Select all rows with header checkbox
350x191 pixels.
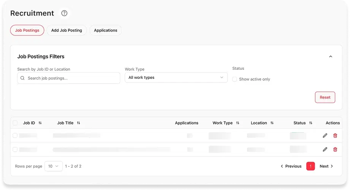15,123
